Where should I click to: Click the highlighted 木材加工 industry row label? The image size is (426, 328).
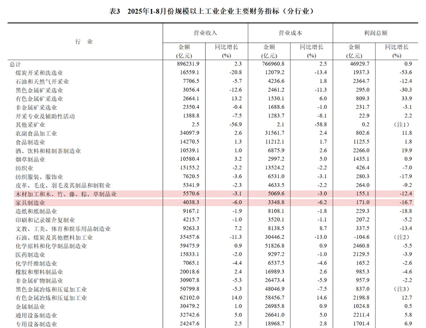click(x=66, y=194)
